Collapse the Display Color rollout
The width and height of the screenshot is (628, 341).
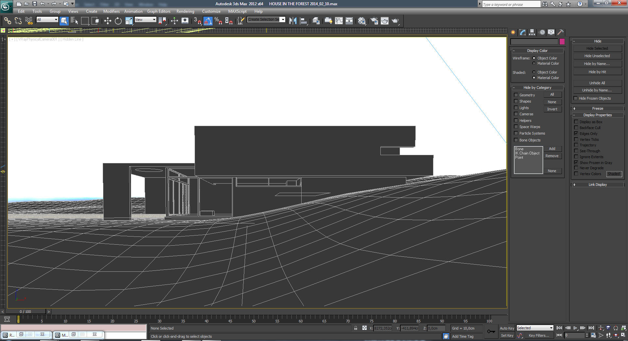tap(537, 51)
